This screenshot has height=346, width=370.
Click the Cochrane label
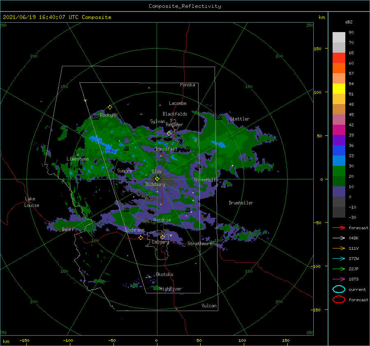[134, 230]
